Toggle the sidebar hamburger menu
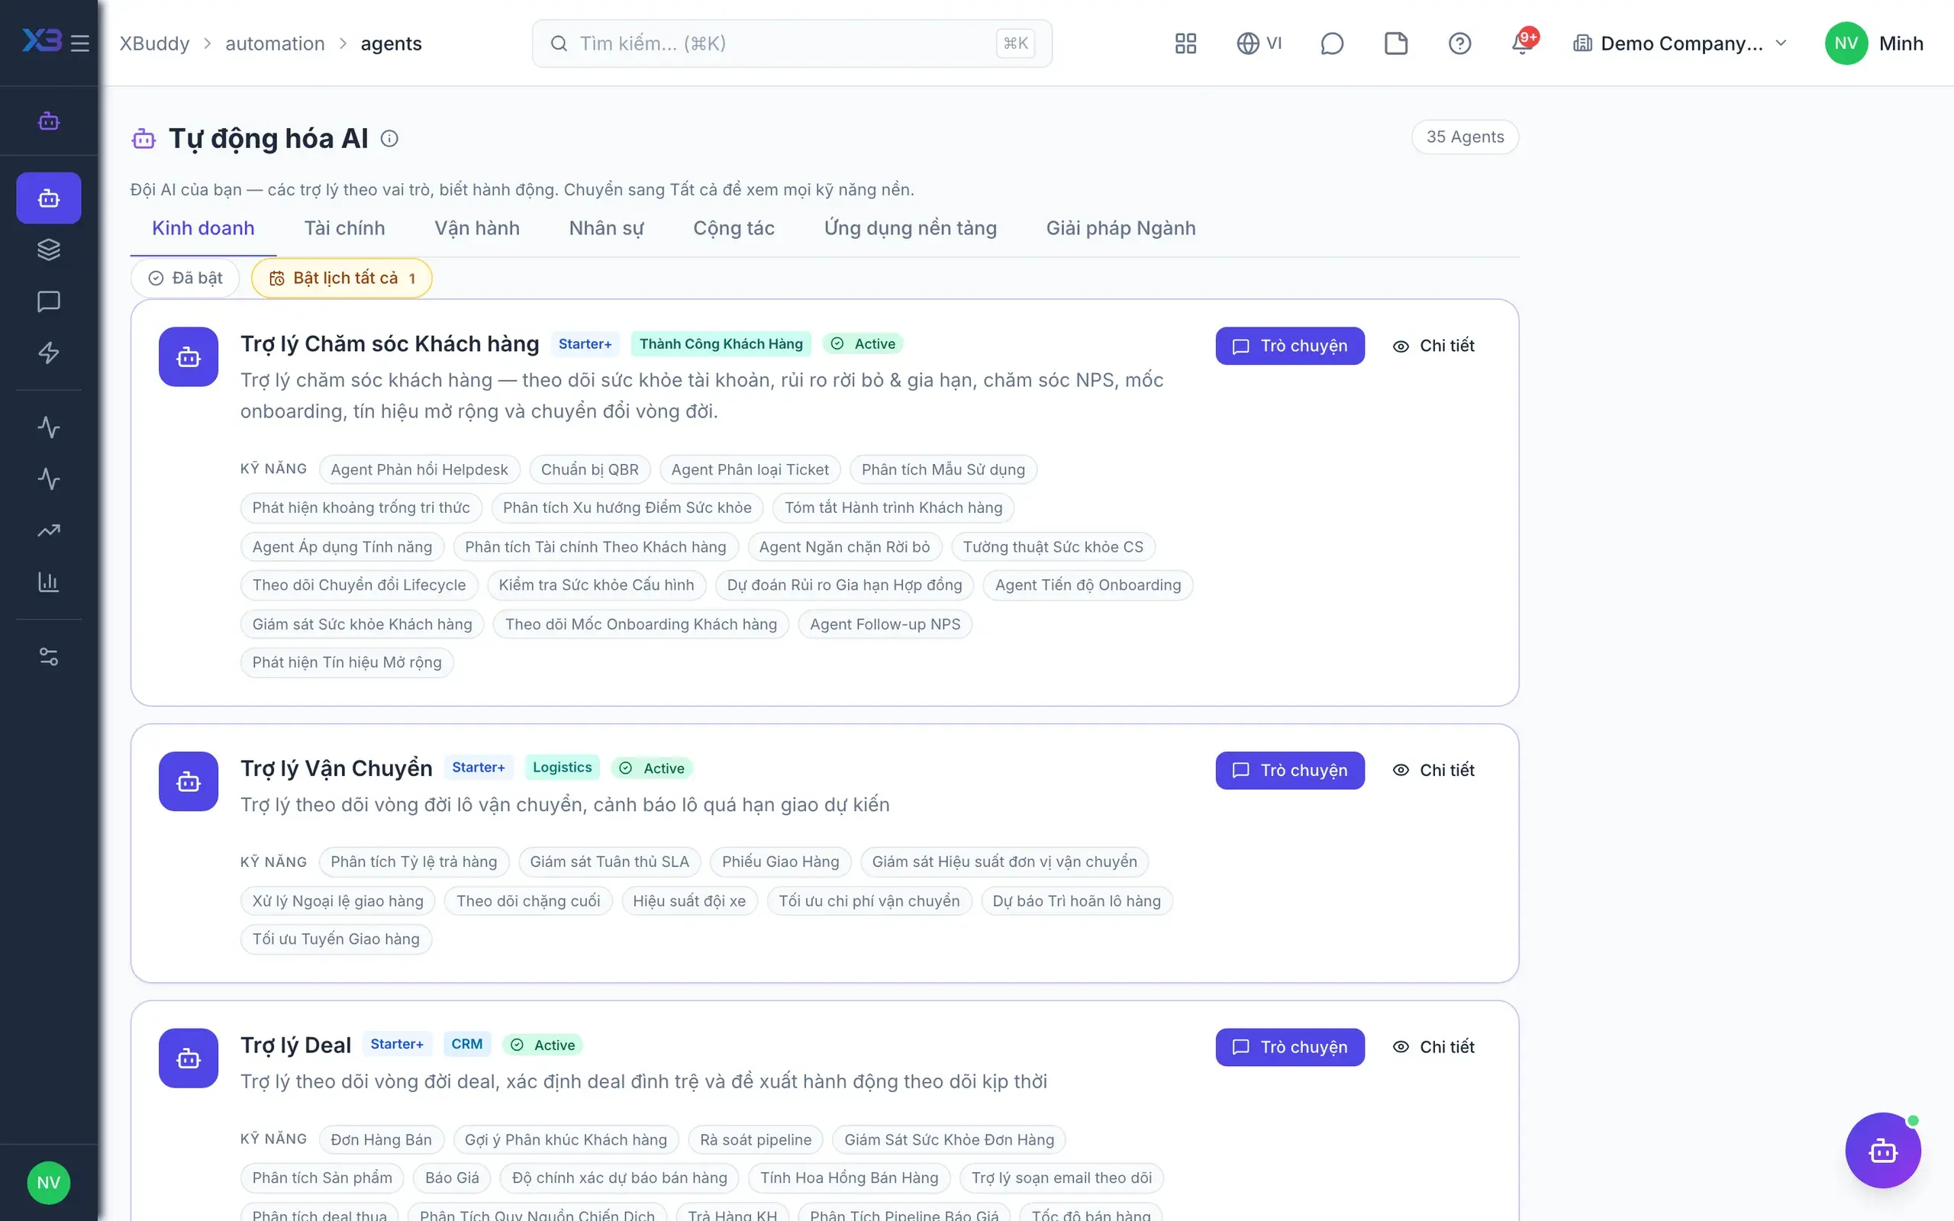The width and height of the screenshot is (1954, 1221). tap(80, 43)
